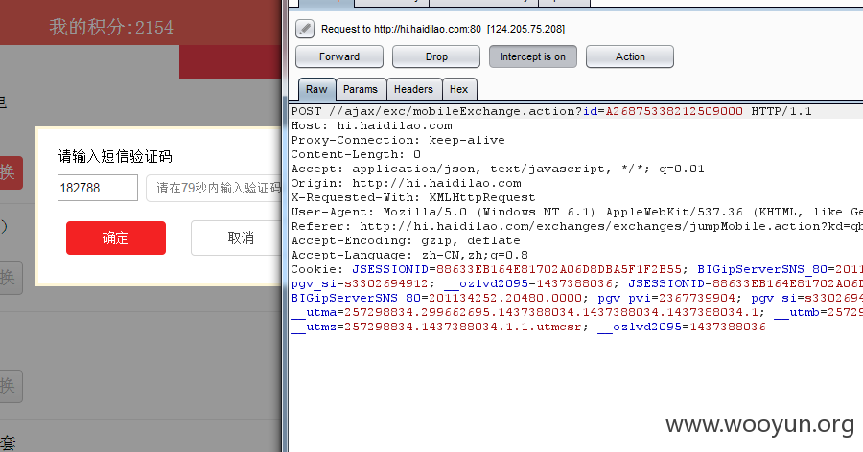The height and width of the screenshot is (452, 863).
Task: Switch to the Raw tab
Action: 316,89
